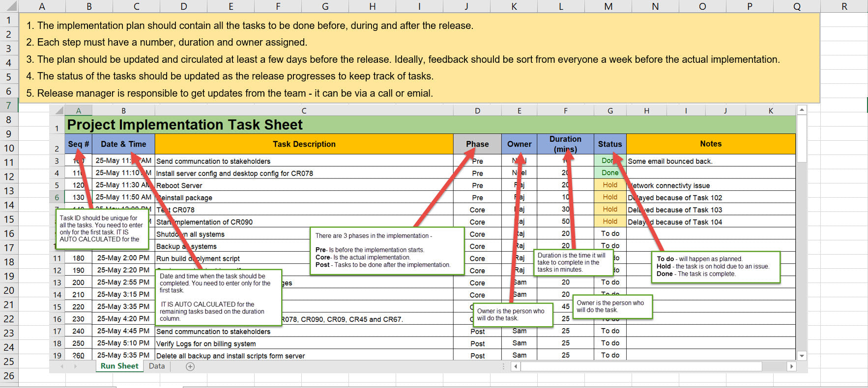
Task: Select outer column header R
Action: point(844,6)
